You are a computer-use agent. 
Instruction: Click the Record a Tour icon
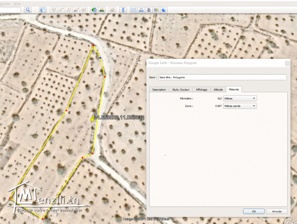84,9
